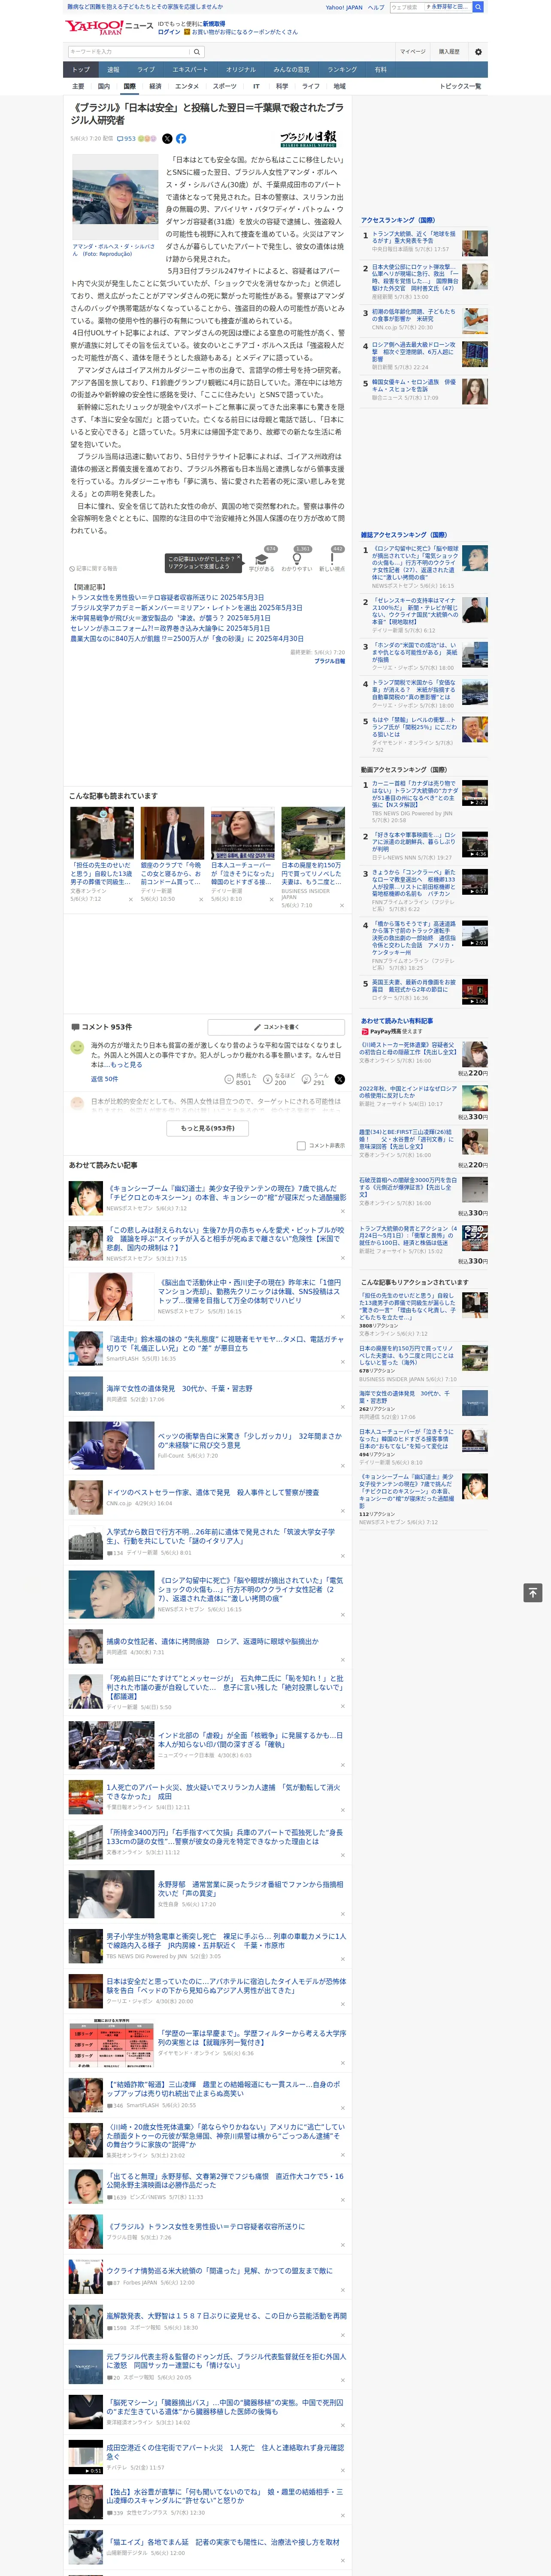Open マイページ link
The height and width of the screenshot is (2576, 551).
412,52
